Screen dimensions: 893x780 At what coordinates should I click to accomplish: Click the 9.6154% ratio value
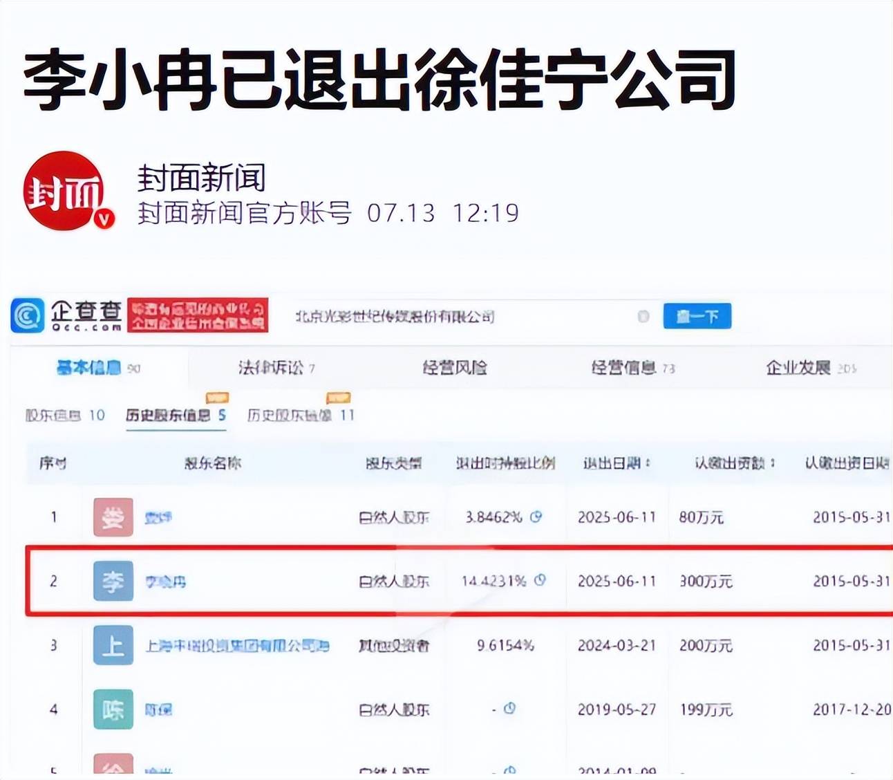(505, 645)
